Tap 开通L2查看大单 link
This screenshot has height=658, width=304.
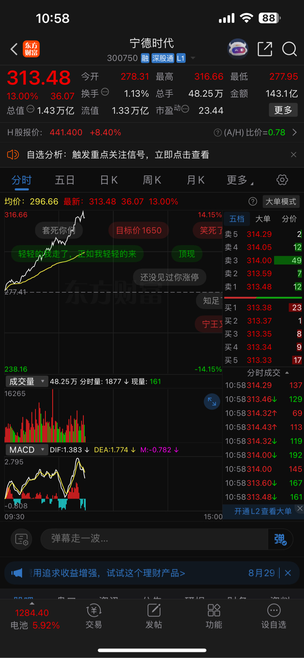263,511
